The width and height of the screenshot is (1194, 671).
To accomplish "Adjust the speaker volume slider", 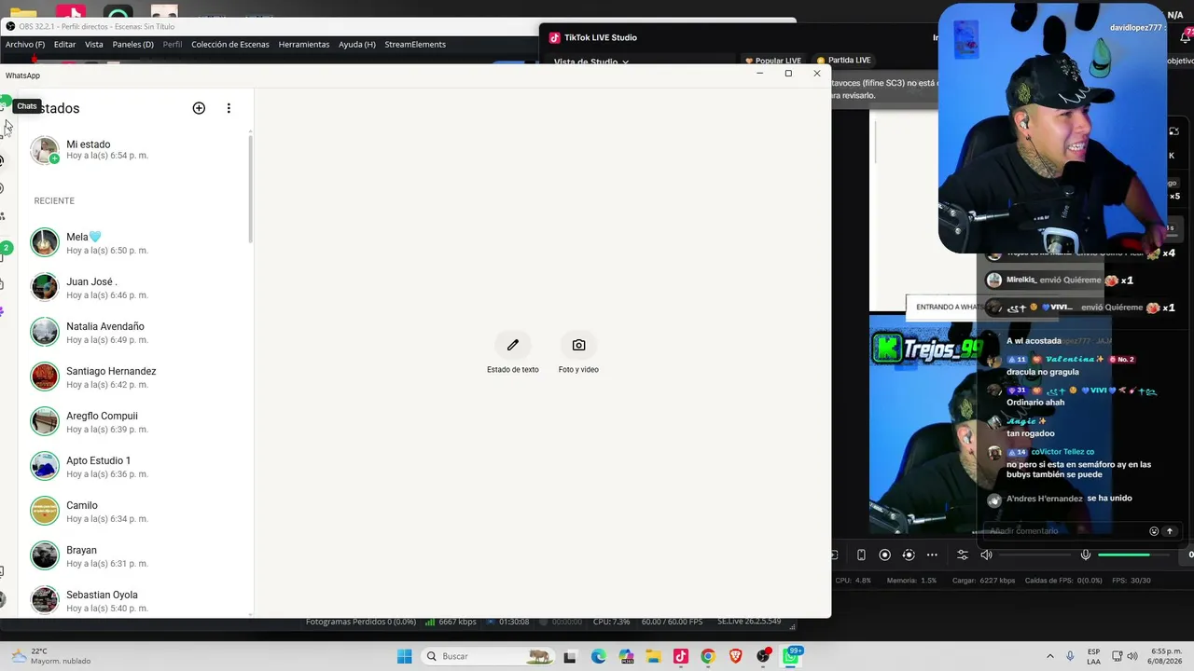I will 1034,555.
